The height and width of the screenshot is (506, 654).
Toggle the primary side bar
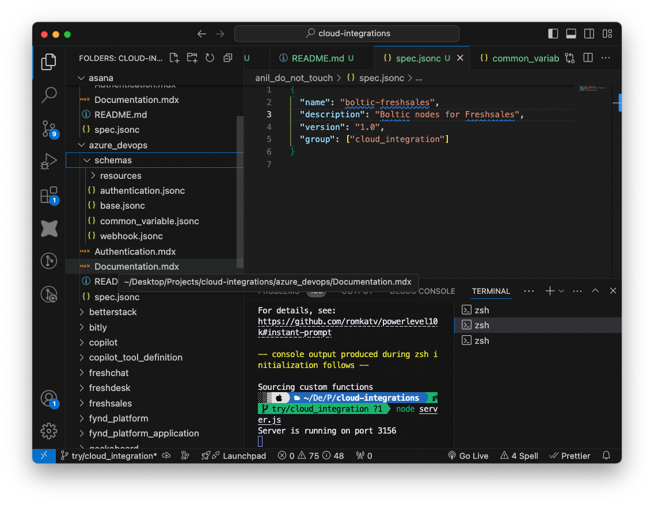[553, 34]
